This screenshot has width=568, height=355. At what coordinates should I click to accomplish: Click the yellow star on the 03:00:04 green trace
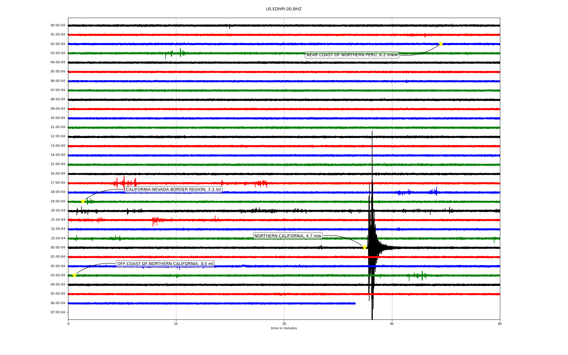point(74,275)
